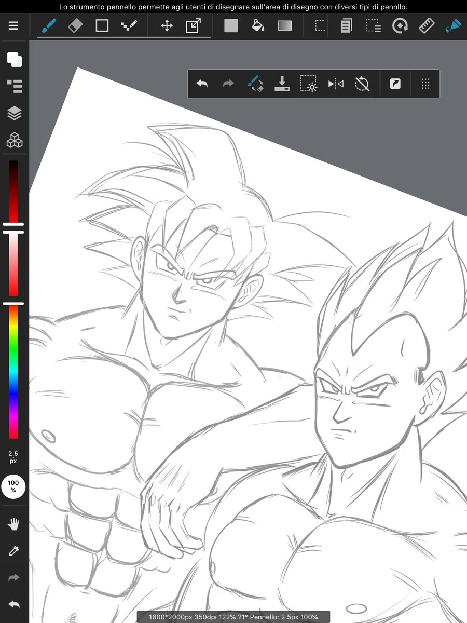Select the Brush tool
This screenshot has height=623, width=467.
[49, 25]
